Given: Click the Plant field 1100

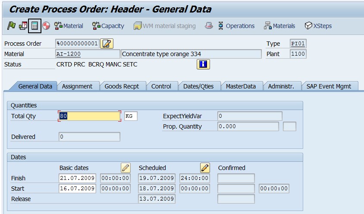Looking at the screenshot, I should click(298, 54).
